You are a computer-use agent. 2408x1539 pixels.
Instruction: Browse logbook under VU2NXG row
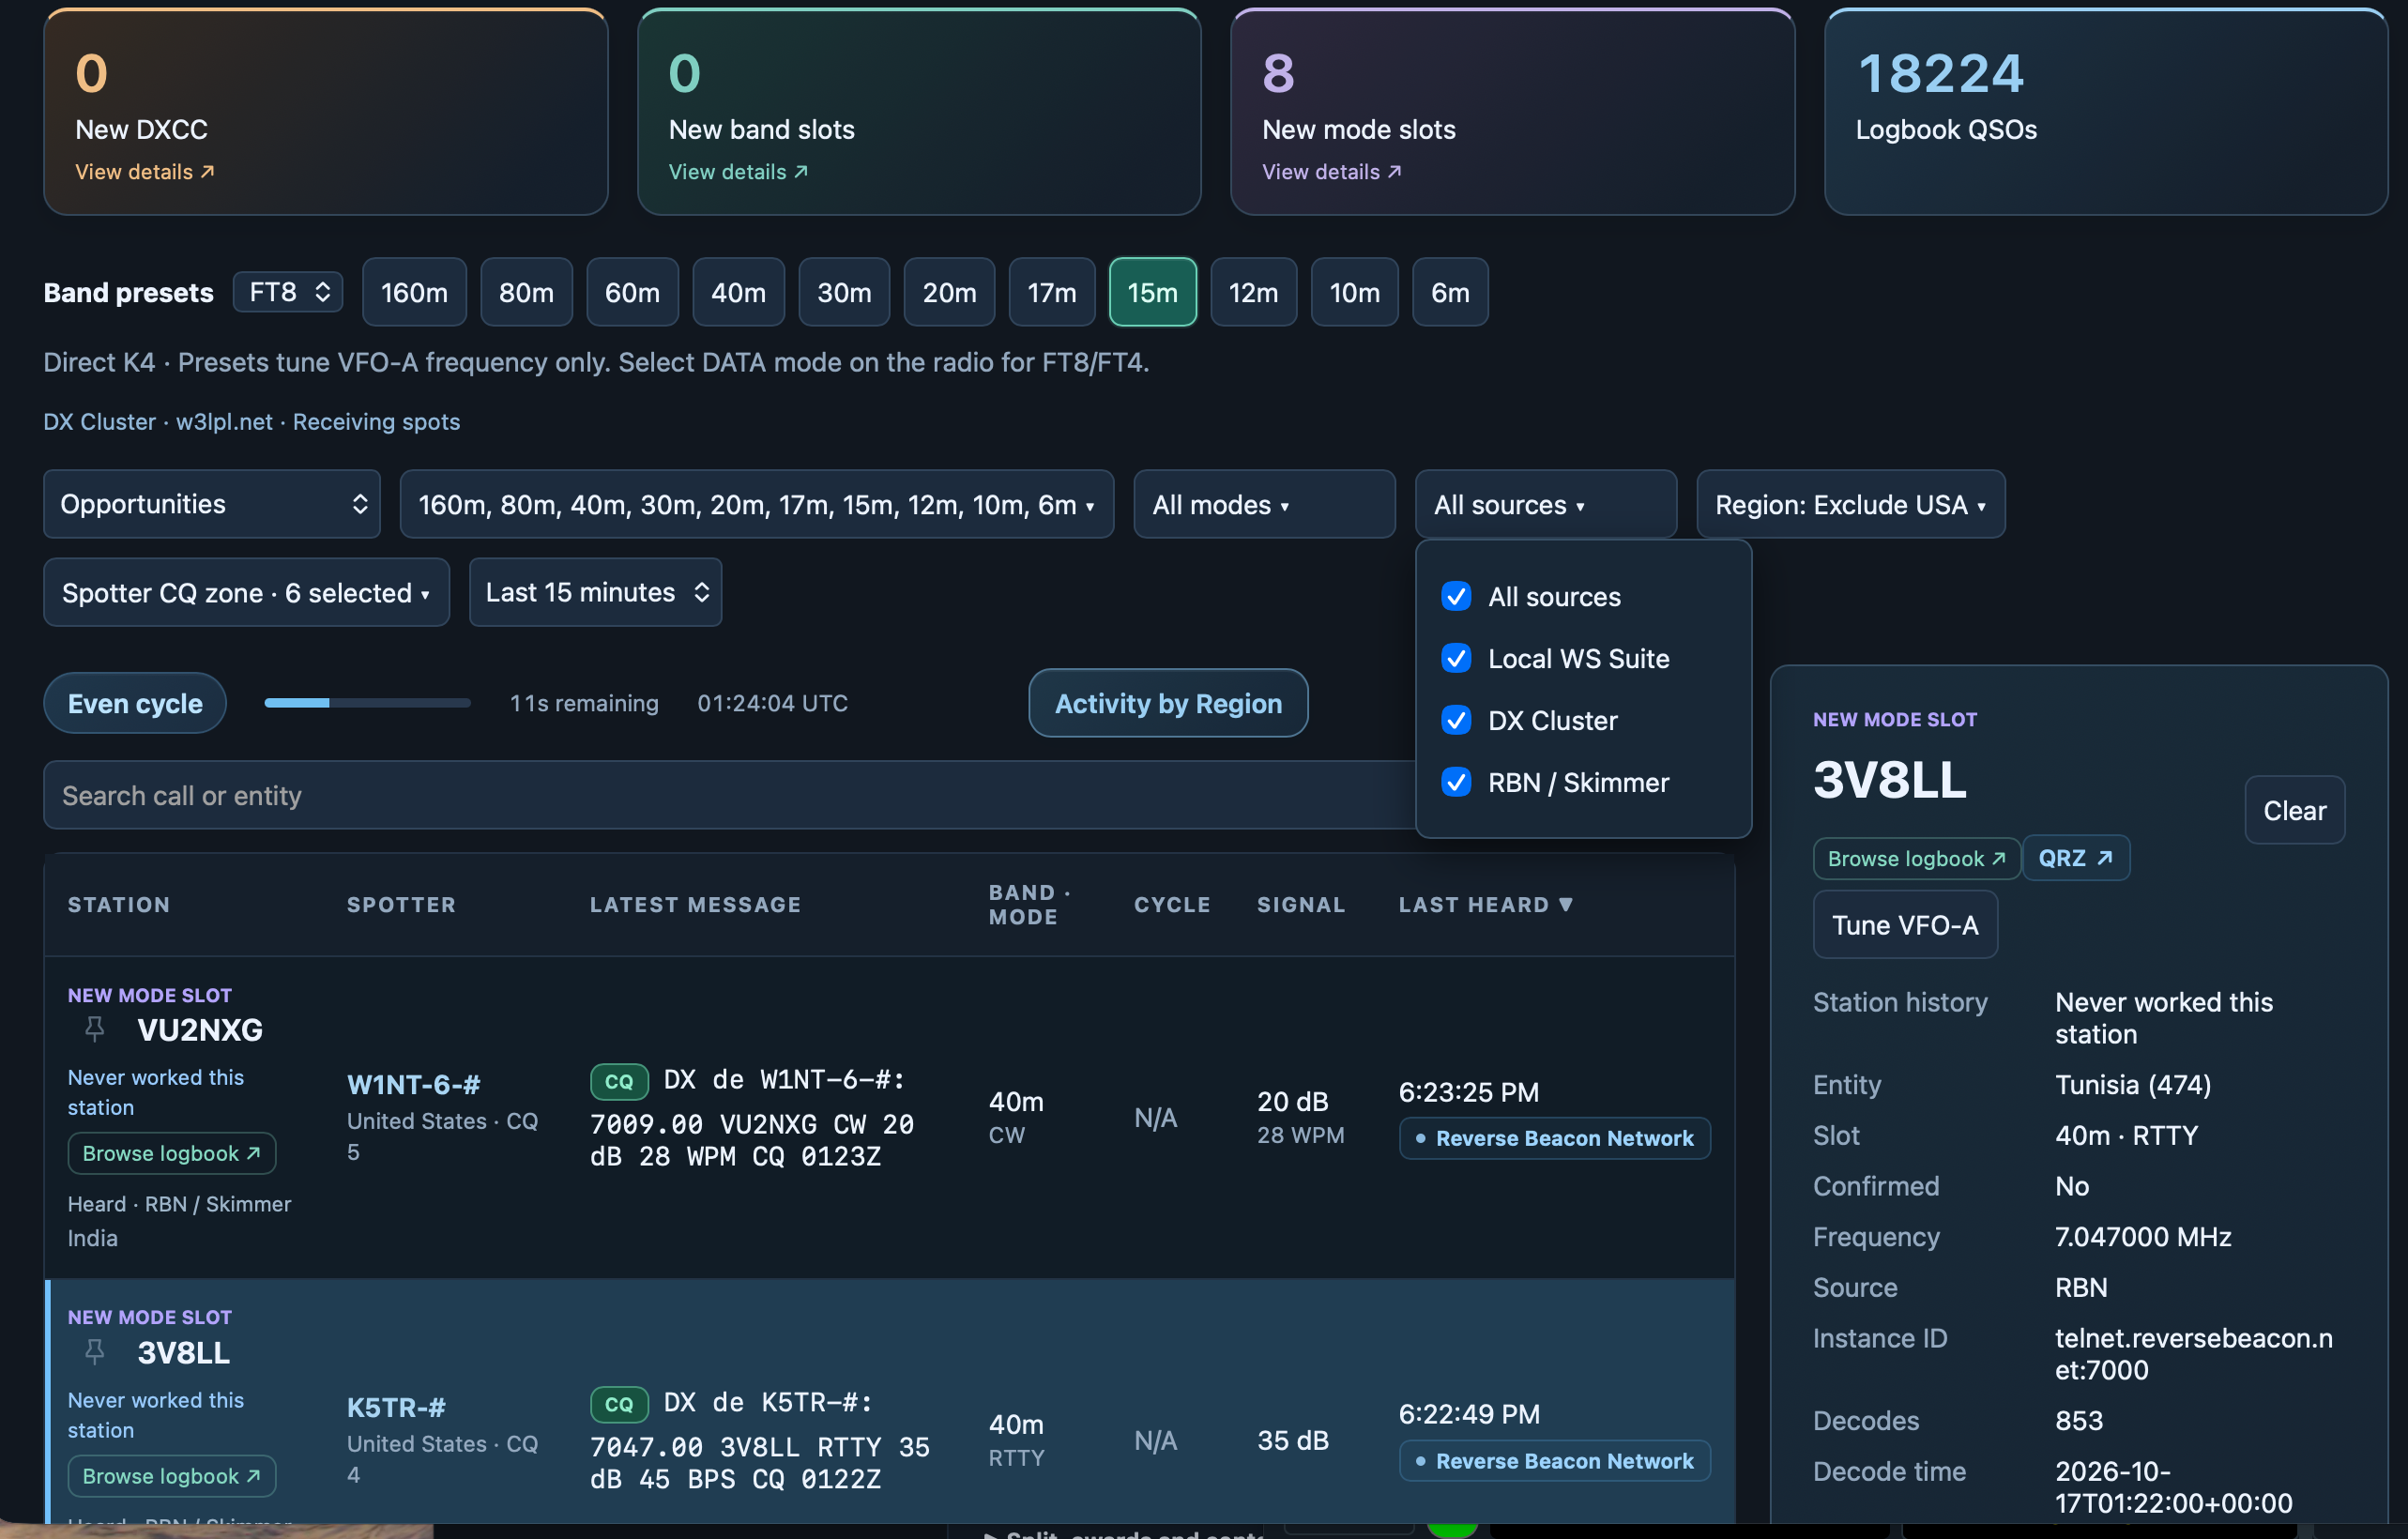[x=172, y=1153]
